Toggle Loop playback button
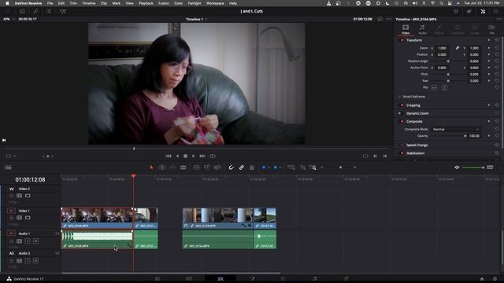 (213, 156)
